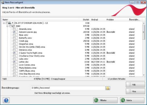Image resolution: width=147 pixels, height=105 pixels.
Task: Go back with the Tillbaka button
Action: pyautogui.click(x=105, y=100)
